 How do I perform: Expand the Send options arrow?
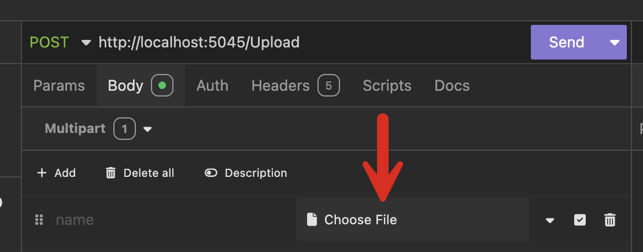click(615, 42)
